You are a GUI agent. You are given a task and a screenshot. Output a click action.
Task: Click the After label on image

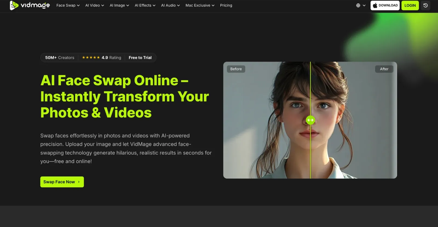[384, 69]
